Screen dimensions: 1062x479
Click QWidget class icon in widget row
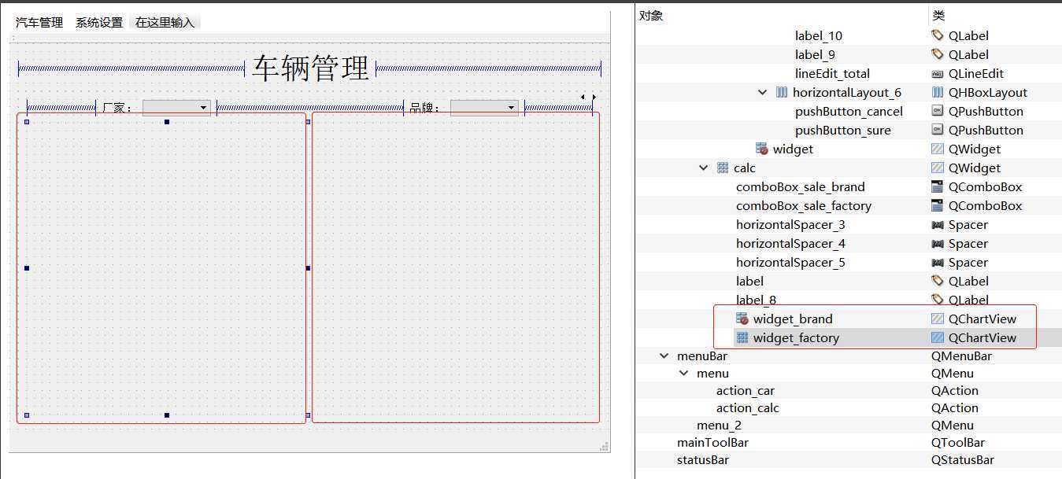(x=937, y=149)
